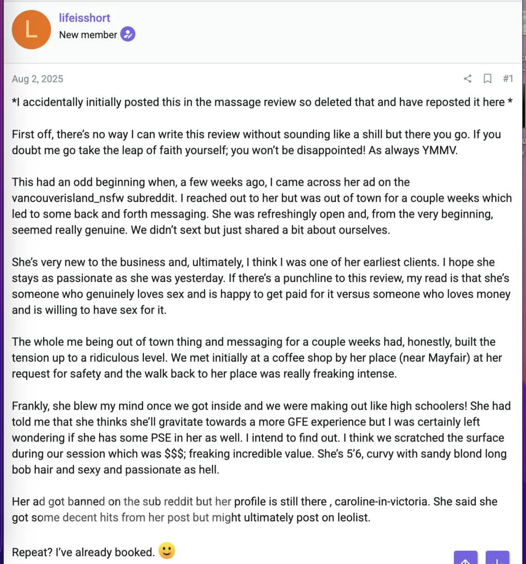Bookmark this post with the bookmark icon
526x564 pixels.
(487, 79)
